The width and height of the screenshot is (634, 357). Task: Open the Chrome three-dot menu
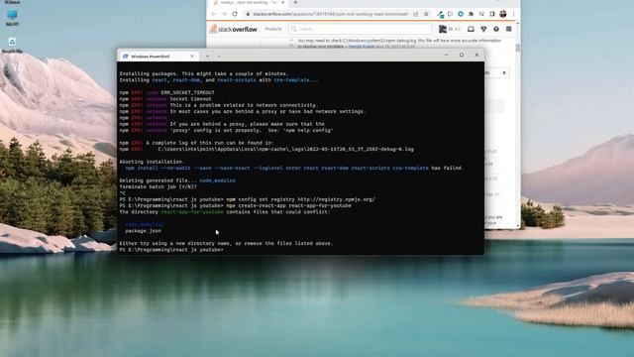tap(513, 14)
